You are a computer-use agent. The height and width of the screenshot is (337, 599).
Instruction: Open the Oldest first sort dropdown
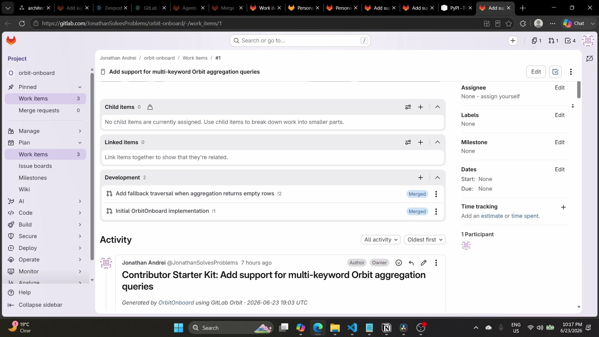pos(425,240)
